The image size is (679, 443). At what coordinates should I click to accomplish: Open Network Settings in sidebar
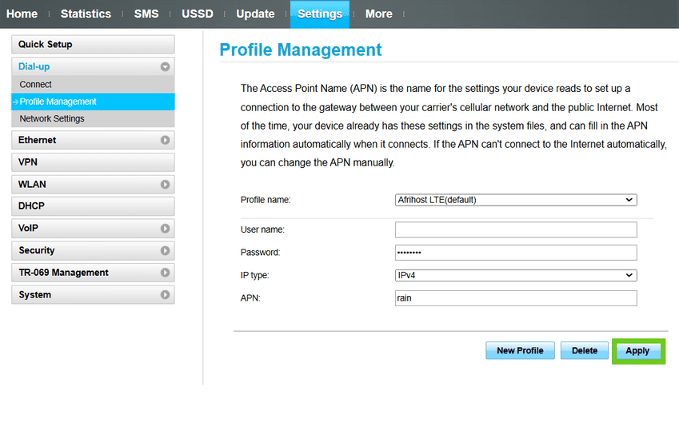52,118
